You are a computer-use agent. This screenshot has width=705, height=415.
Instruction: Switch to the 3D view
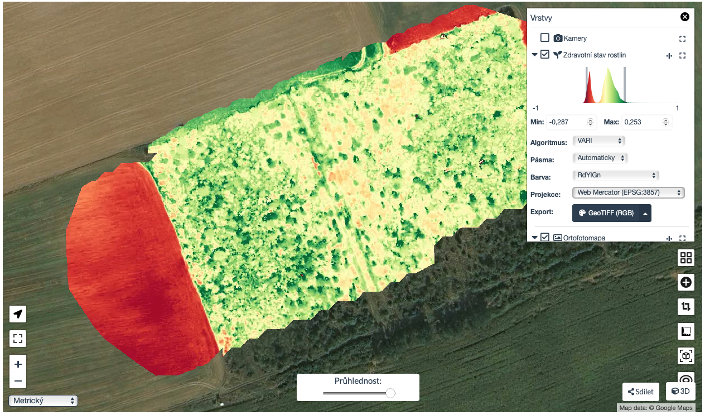pyautogui.click(x=680, y=392)
